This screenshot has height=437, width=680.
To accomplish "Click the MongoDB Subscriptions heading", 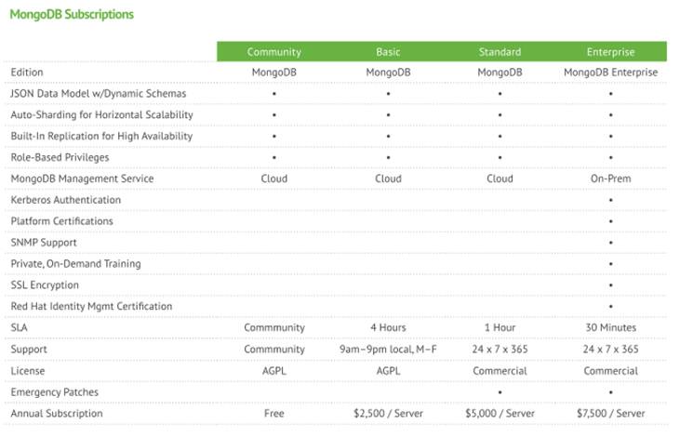I will [71, 15].
